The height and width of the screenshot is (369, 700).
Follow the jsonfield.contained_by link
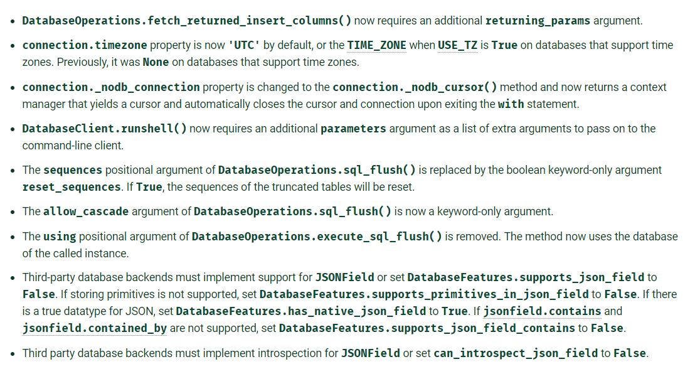94,328
